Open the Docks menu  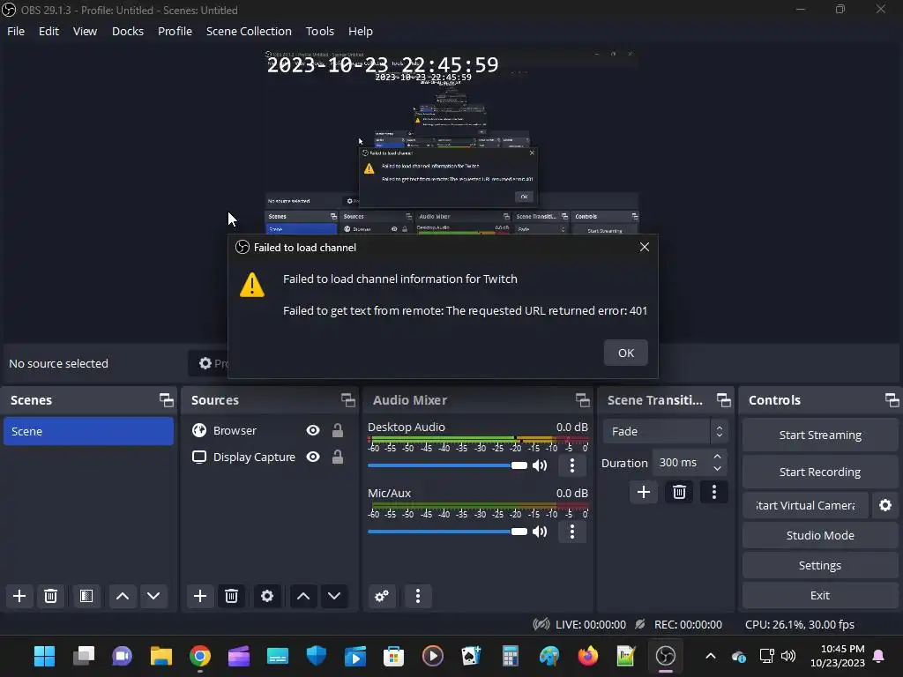point(127,31)
